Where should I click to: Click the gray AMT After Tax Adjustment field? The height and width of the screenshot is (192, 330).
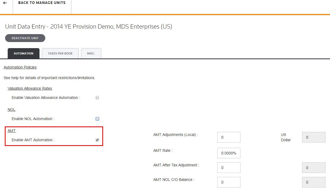[x=314, y=168]
